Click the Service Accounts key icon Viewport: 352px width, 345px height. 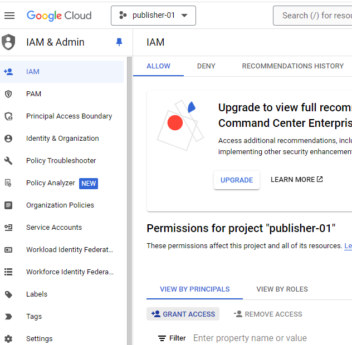point(8,228)
